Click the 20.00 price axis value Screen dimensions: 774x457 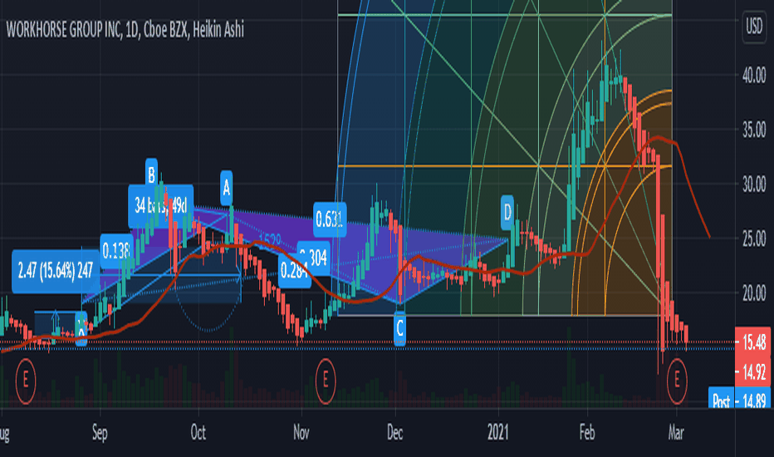(754, 294)
